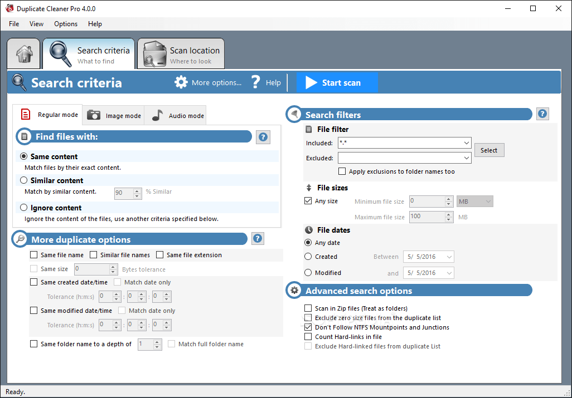Screen dimensions: 572x398
Task: Open the Options menu
Action: pyautogui.click(x=66, y=24)
